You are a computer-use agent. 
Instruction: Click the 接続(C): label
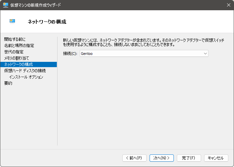[x=70, y=54]
